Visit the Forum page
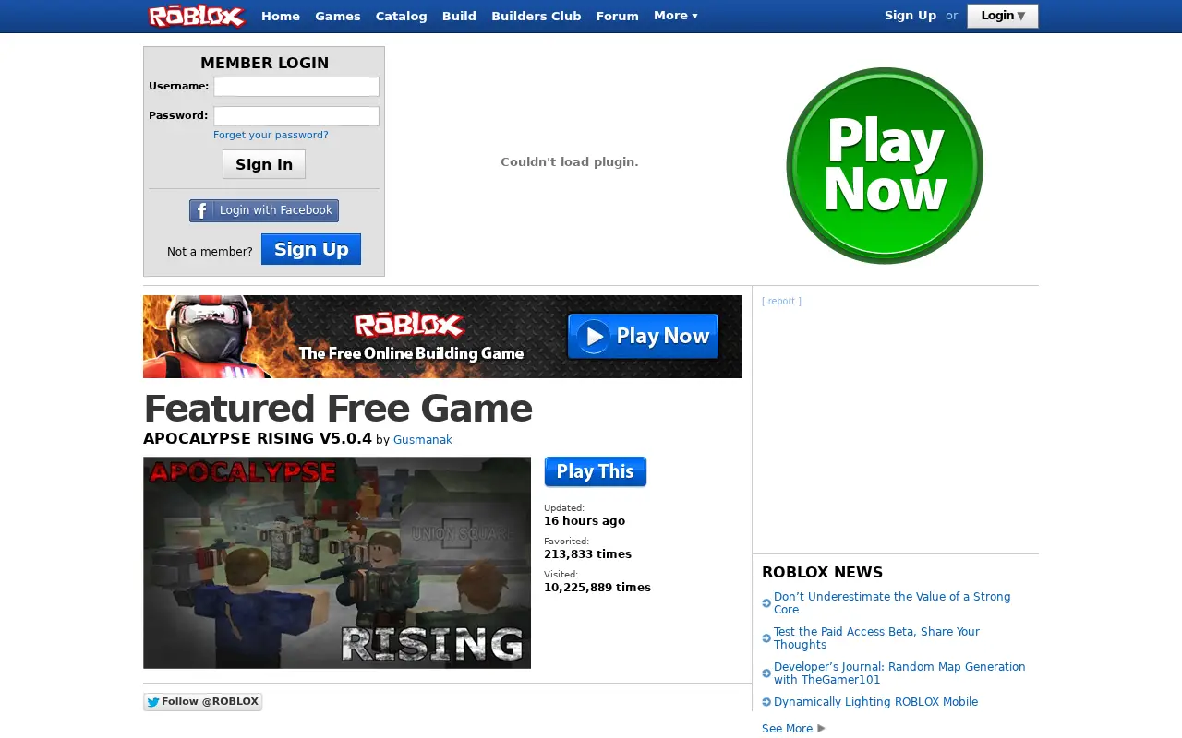The width and height of the screenshot is (1182, 738). tap(618, 16)
